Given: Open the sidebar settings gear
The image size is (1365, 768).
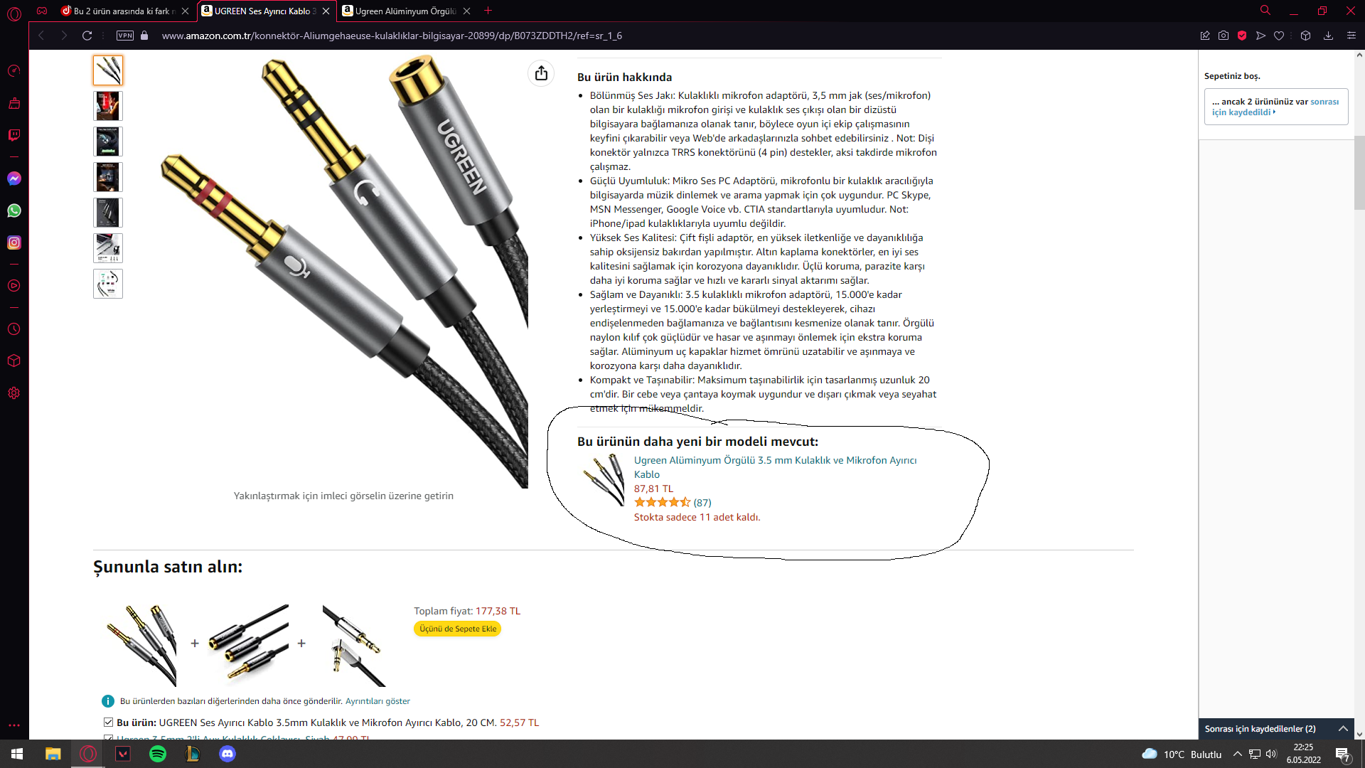Looking at the screenshot, I should click(x=14, y=393).
